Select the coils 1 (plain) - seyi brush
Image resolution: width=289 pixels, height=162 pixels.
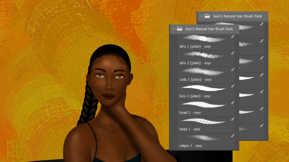pyautogui.click(x=206, y=75)
